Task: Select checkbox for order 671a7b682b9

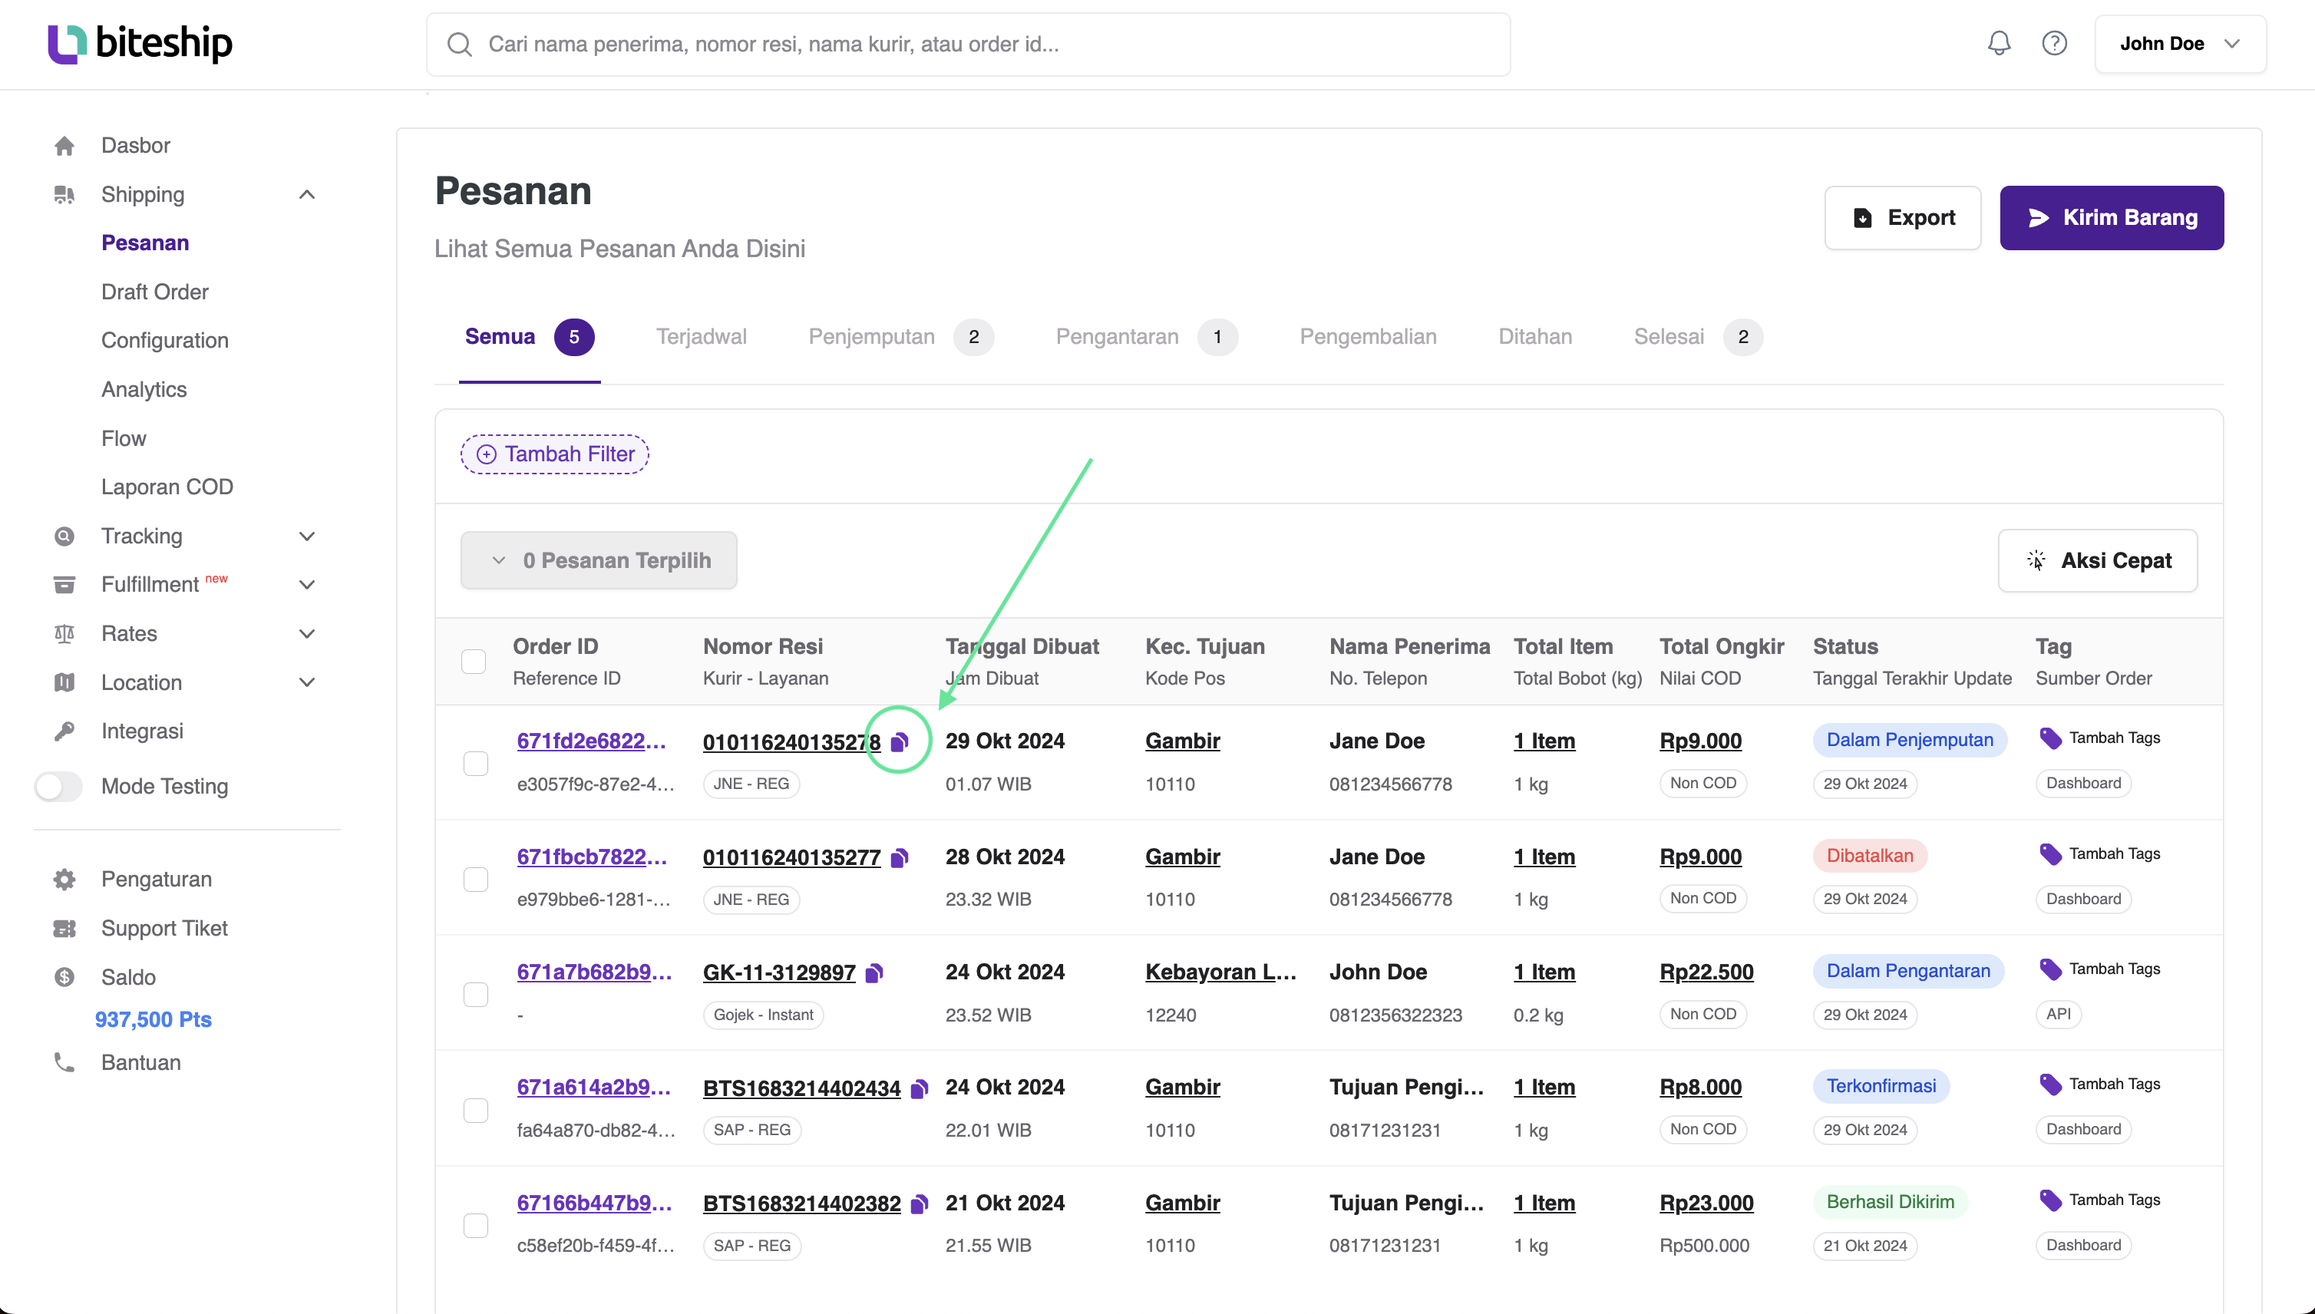Action: [476, 995]
